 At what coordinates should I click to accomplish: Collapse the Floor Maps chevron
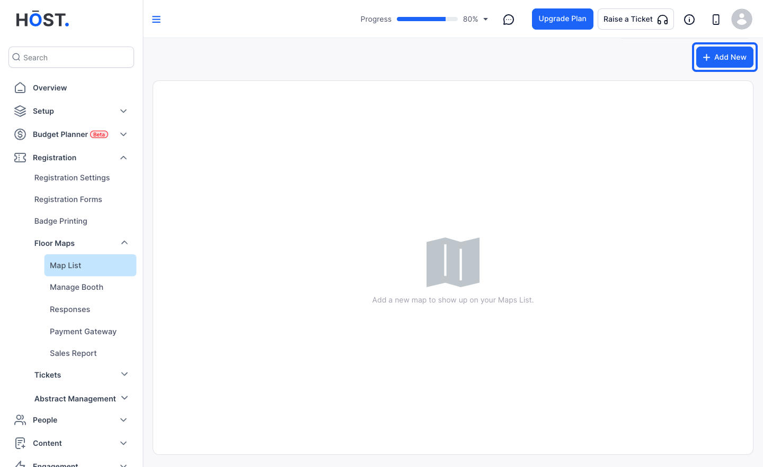(125, 243)
